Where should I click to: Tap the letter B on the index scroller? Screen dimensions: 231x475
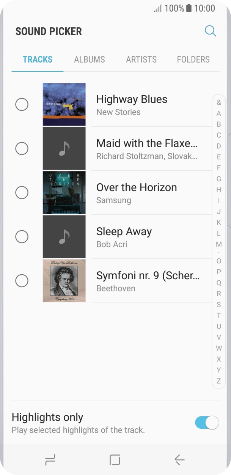[x=218, y=124]
